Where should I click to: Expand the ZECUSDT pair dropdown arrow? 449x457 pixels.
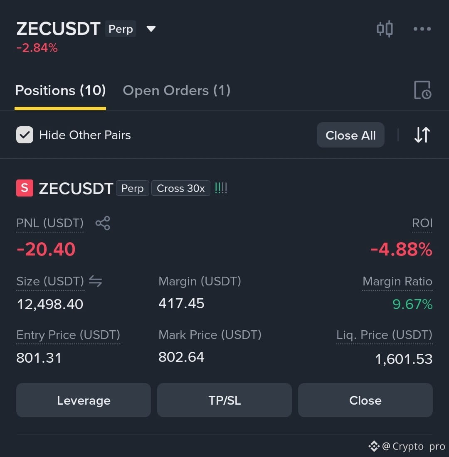[151, 29]
